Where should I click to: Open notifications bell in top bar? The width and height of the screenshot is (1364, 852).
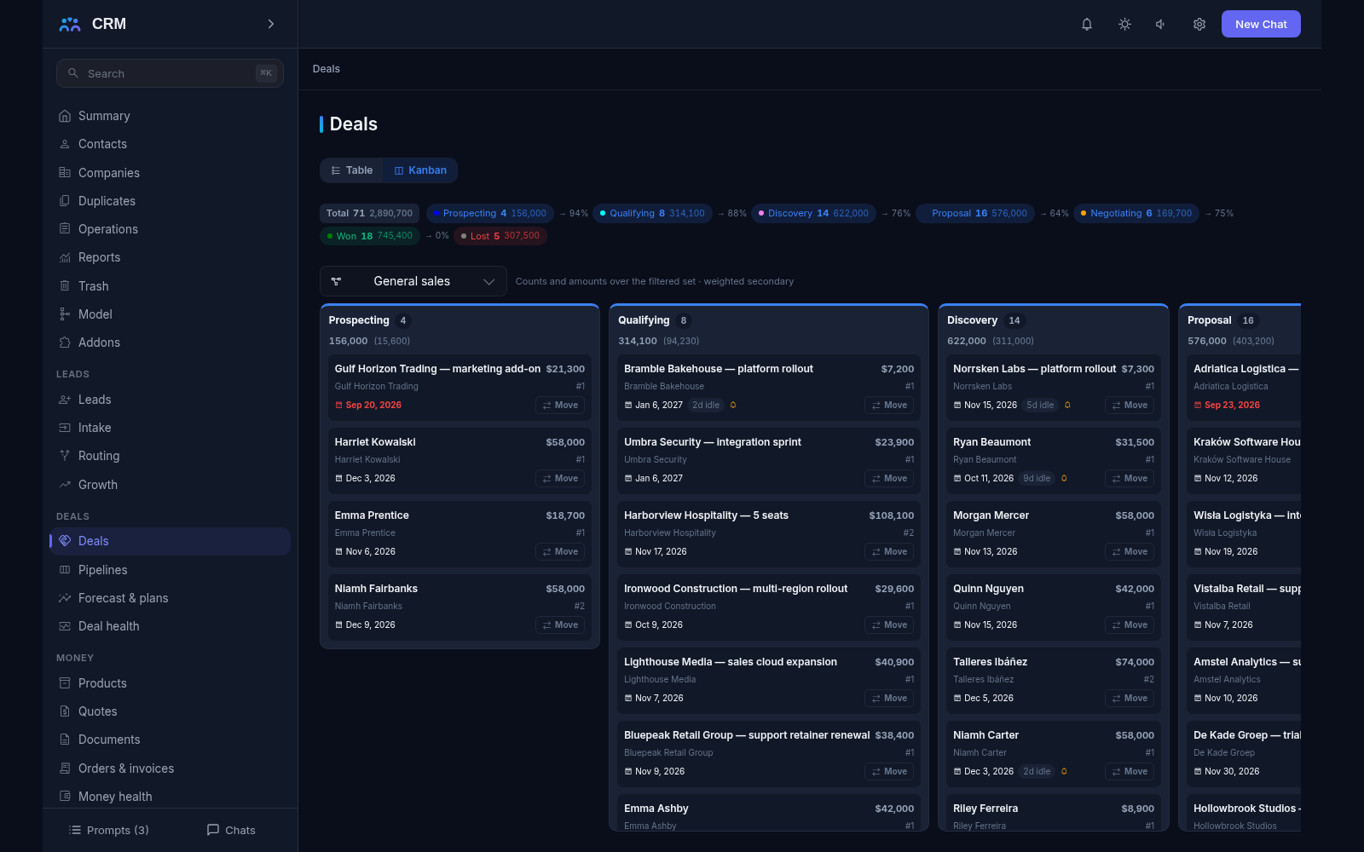click(1087, 24)
